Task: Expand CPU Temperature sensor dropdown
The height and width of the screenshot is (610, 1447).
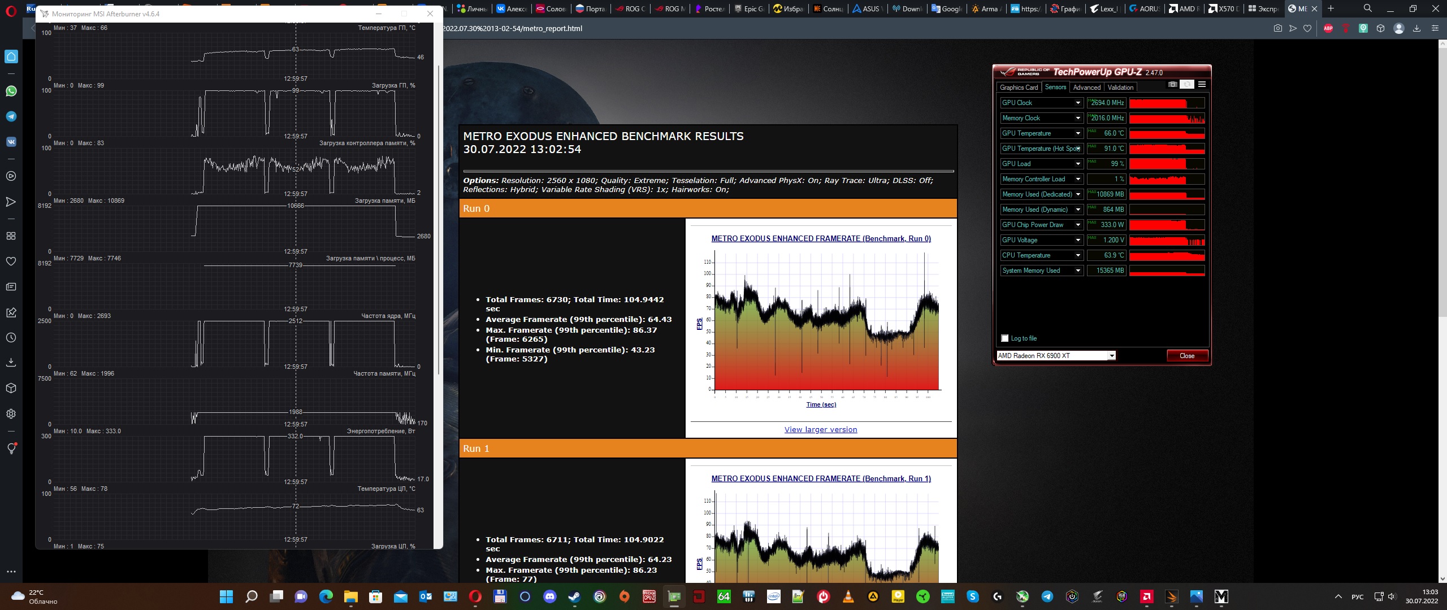Action: coord(1078,255)
